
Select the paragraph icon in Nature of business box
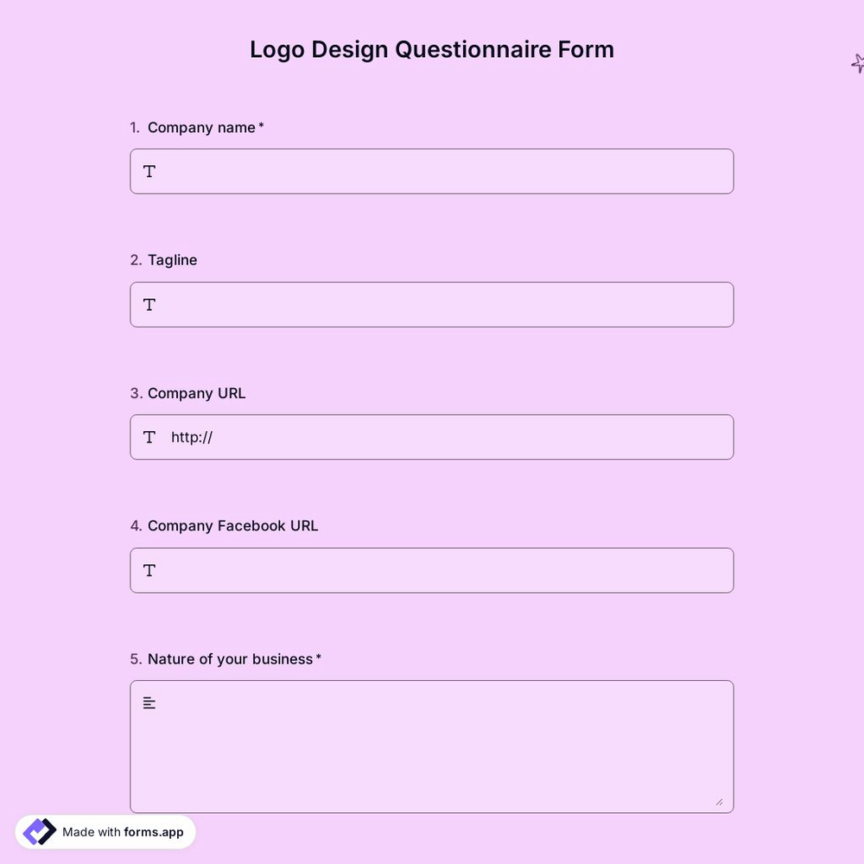point(149,702)
